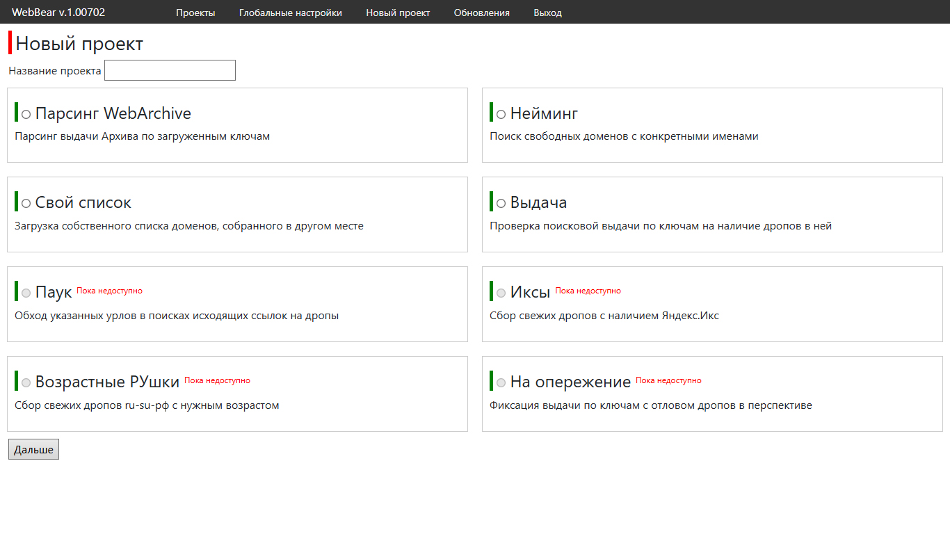Open Новый проект in top navigation
950x534 pixels.
[x=398, y=13]
